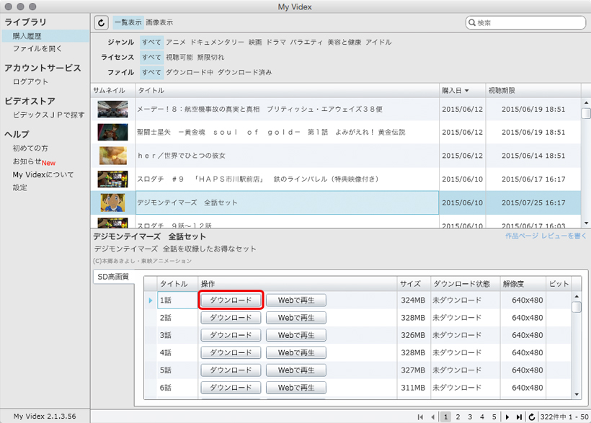Filter genre by バラエティ
The image size is (591, 423).
306,43
